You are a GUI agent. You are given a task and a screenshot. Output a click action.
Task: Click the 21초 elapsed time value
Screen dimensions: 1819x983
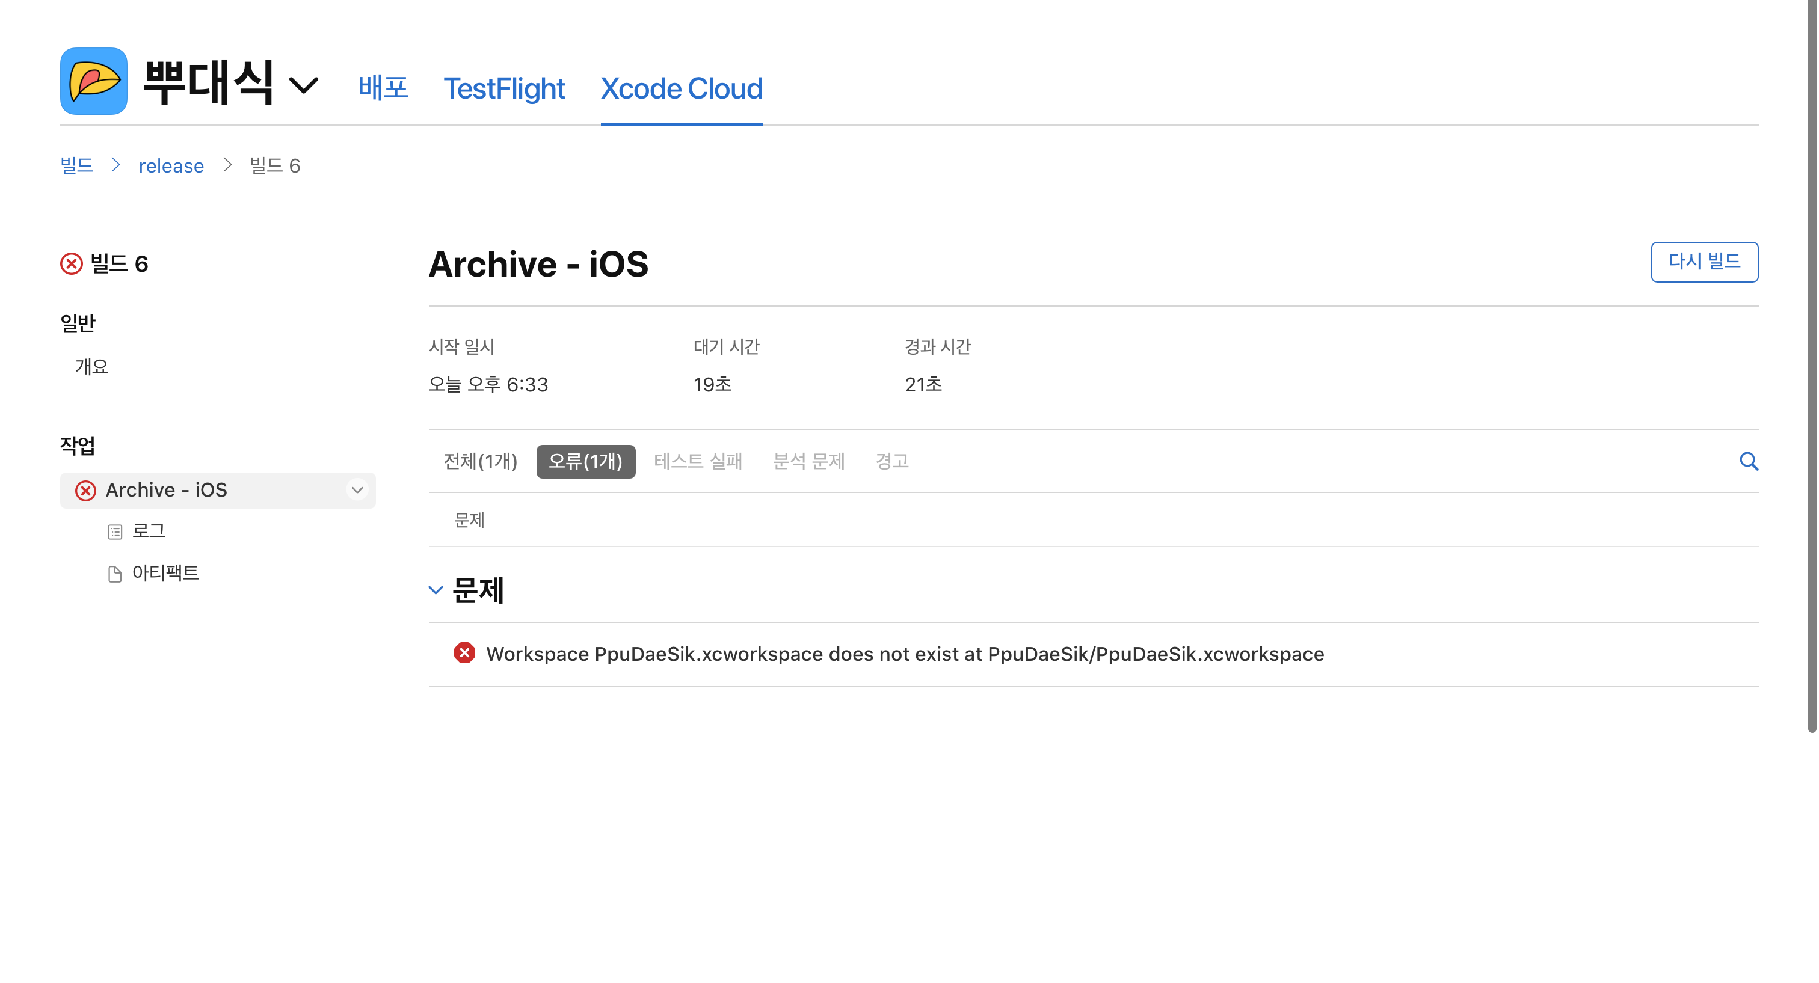point(923,385)
